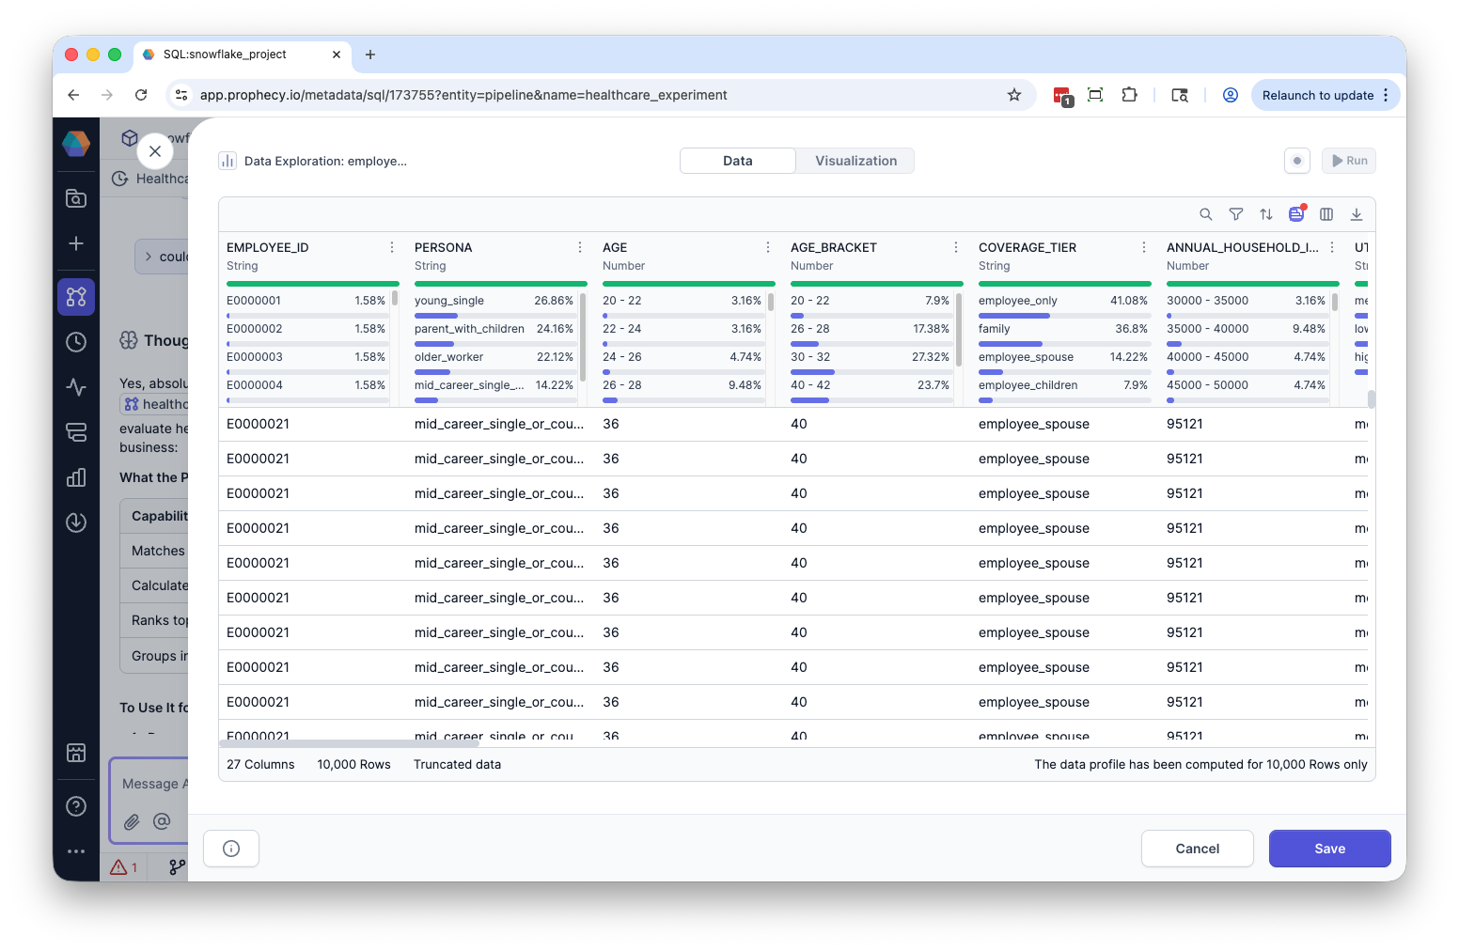
Task: Open EMPLOYEE_ID column options menu
Action: coord(392,247)
